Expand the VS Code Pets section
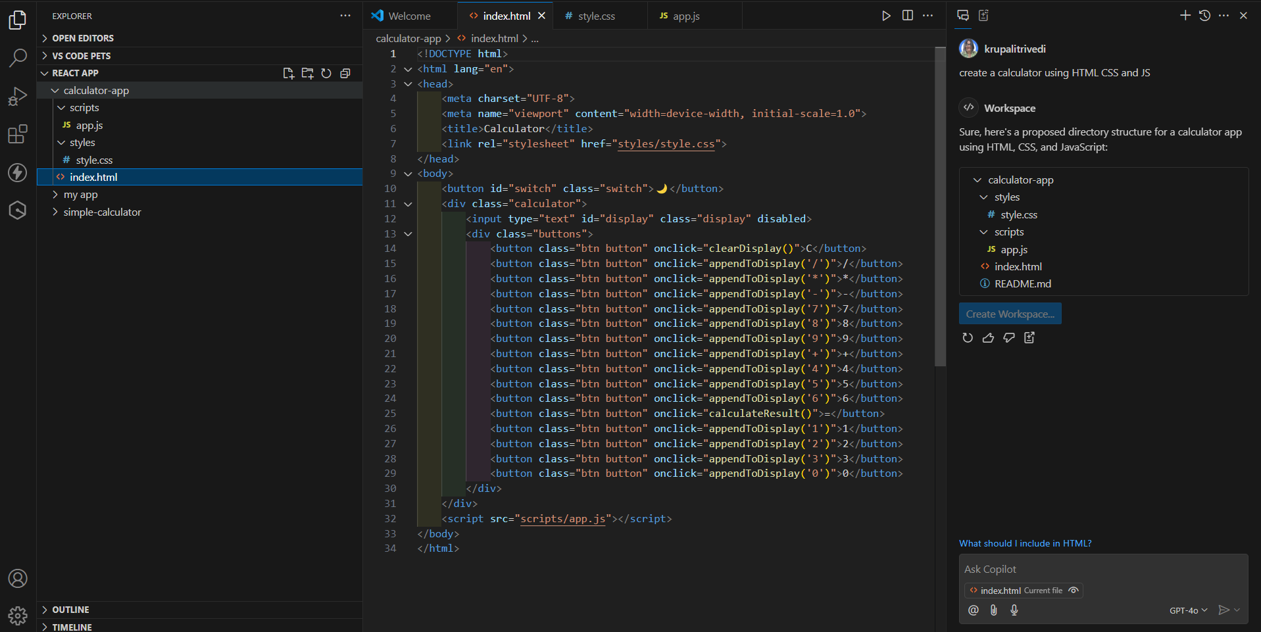This screenshot has width=1261, height=632. coord(200,56)
